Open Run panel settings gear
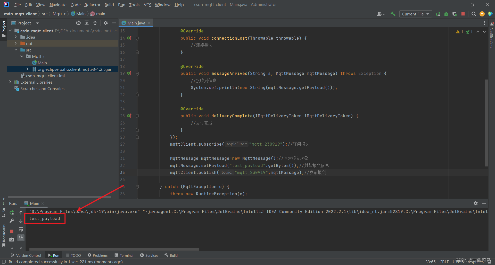 coord(476,203)
